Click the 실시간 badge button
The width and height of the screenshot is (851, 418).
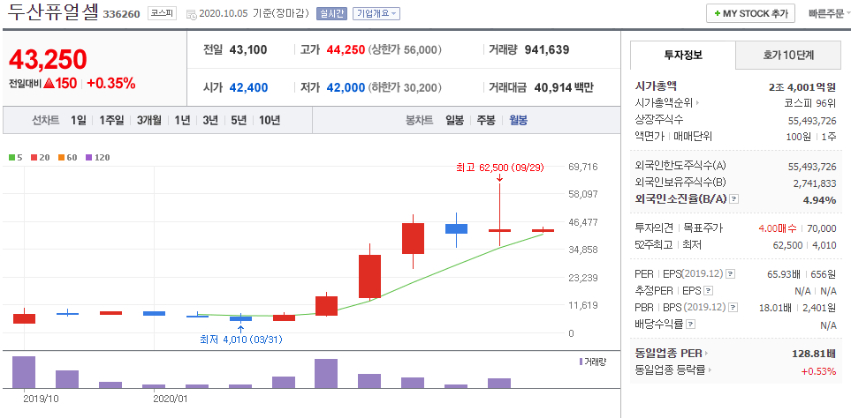click(x=331, y=14)
